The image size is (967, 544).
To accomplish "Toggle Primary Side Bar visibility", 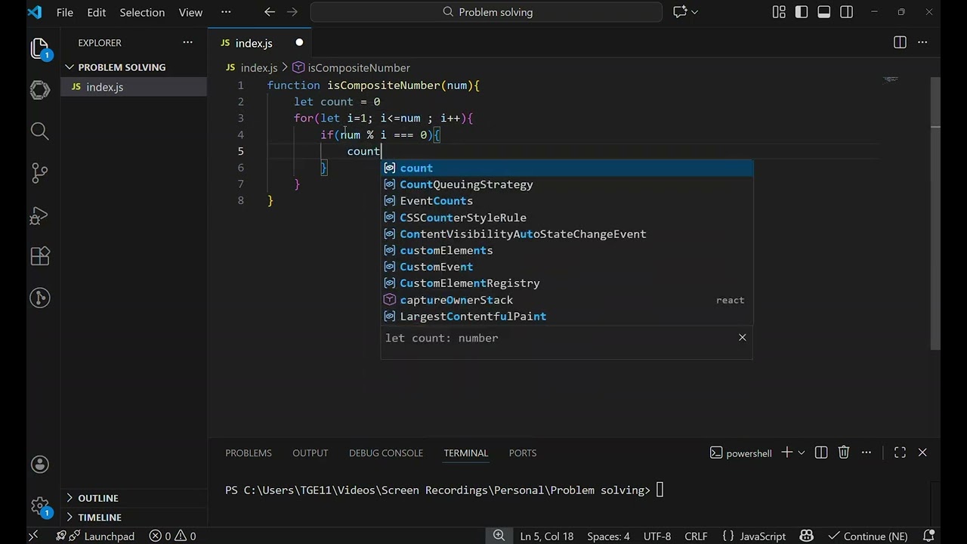I will [x=802, y=12].
